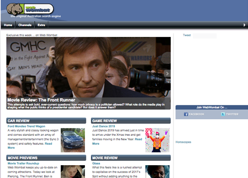Open the Glass movie review link
The height and width of the screenshot is (178, 248).
click(96, 163)
